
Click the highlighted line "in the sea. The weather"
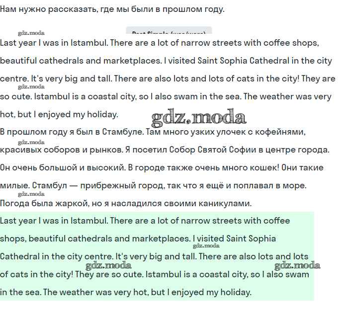(x=126, y=292)
